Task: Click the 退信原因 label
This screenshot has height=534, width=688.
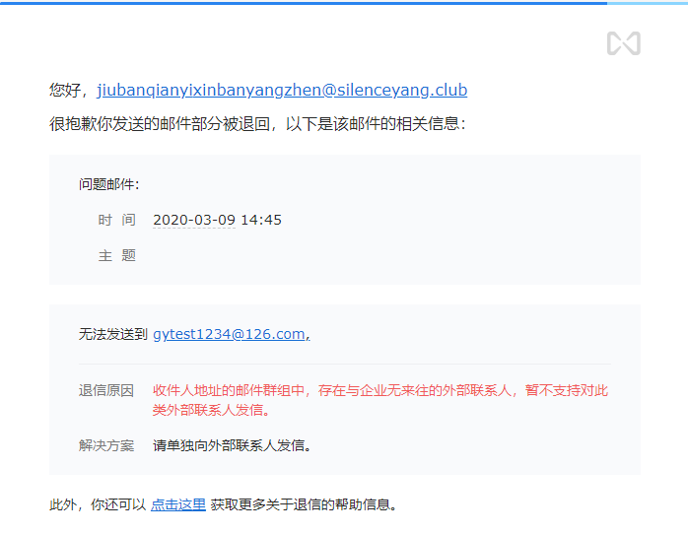Action: 106,390
